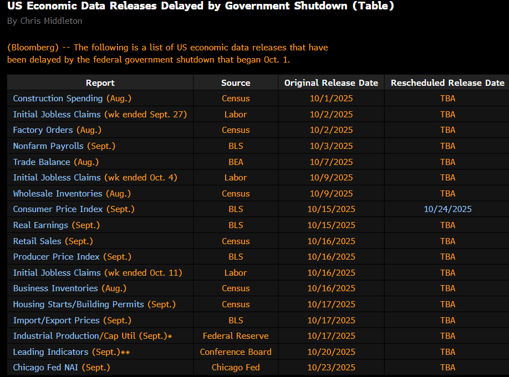Click the Industrial Production/Cap Util link
Image resolution: width=509 pixels, height=377 pixels.
click(x=74, y=336)
